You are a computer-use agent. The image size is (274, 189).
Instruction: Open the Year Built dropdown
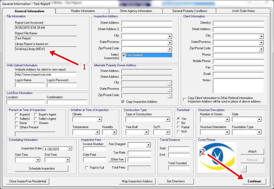click(x=146, y=132)
